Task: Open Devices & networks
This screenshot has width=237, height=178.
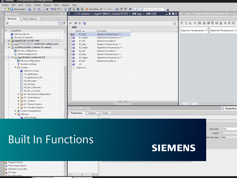Action: click(24, 37)
